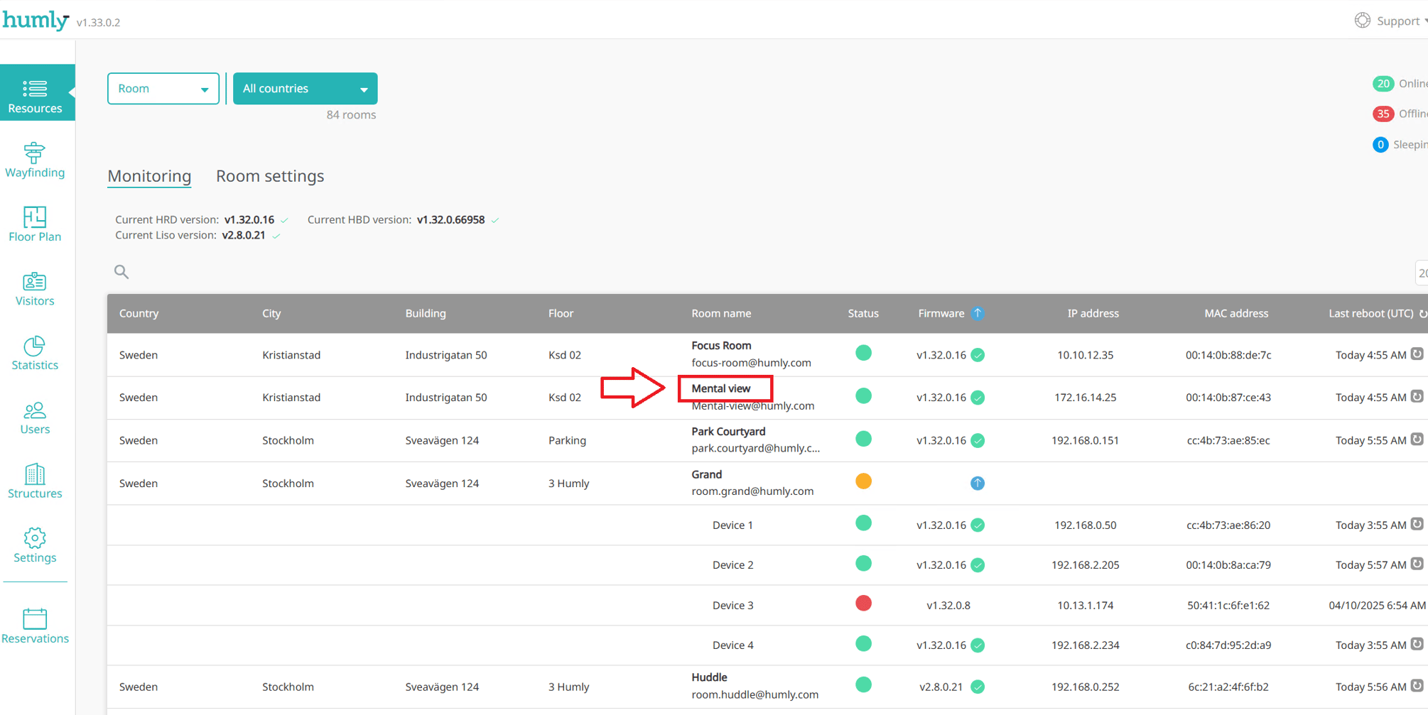Image resolution: width=1428 pixels, height=715 pixels.
Task: Select the Device 3 row label
Action: point(732,606)
